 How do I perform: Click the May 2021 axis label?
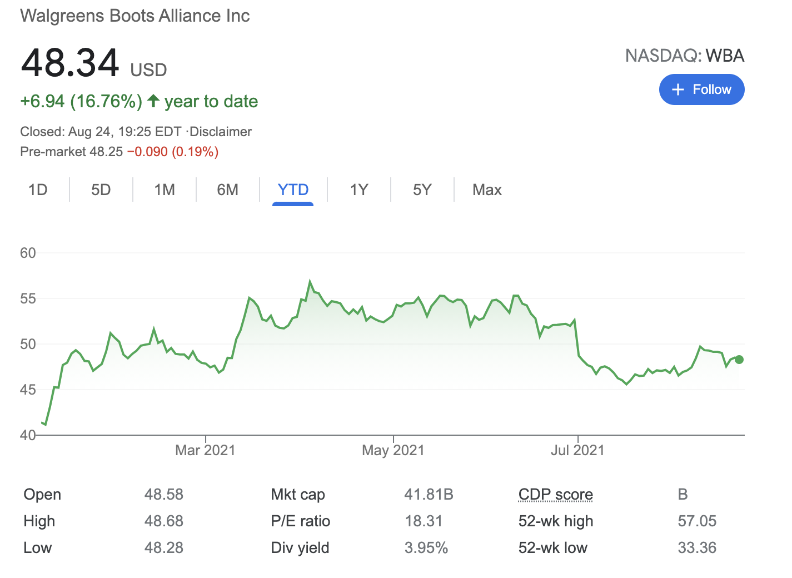point(393,450)
